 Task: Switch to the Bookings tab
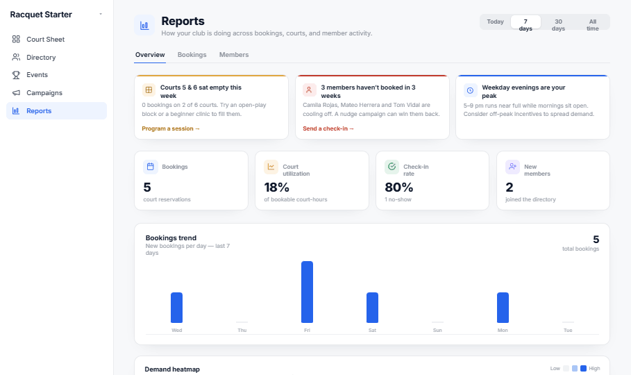click(x=192, y=55)
